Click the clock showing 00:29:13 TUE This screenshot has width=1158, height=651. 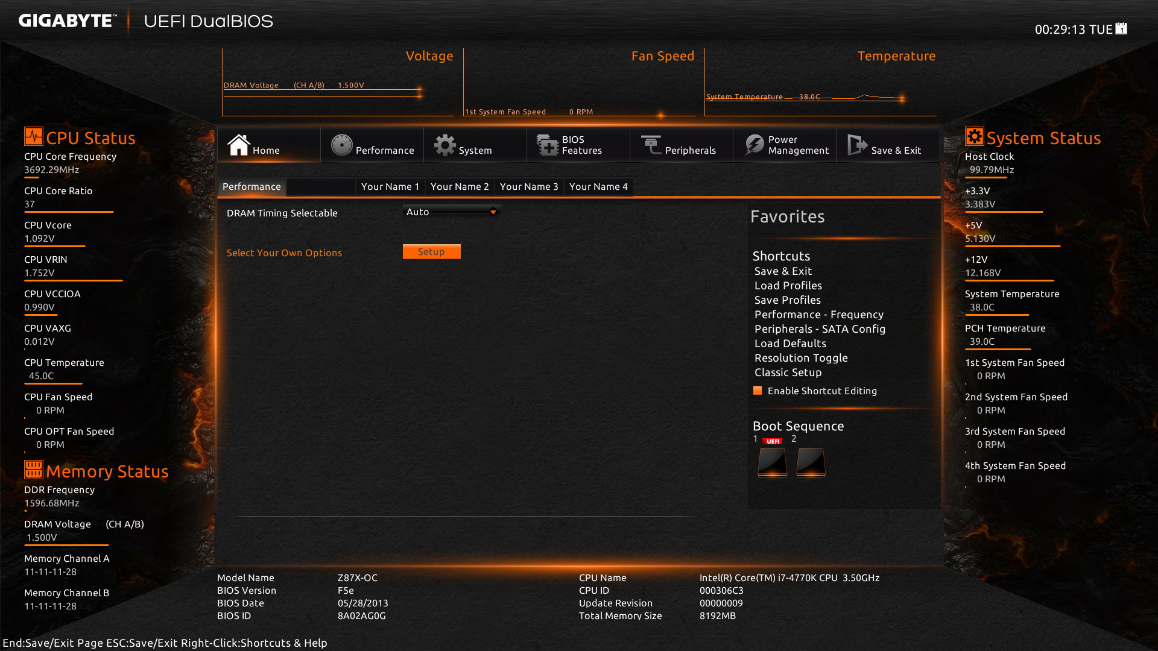coord(1074,29)
